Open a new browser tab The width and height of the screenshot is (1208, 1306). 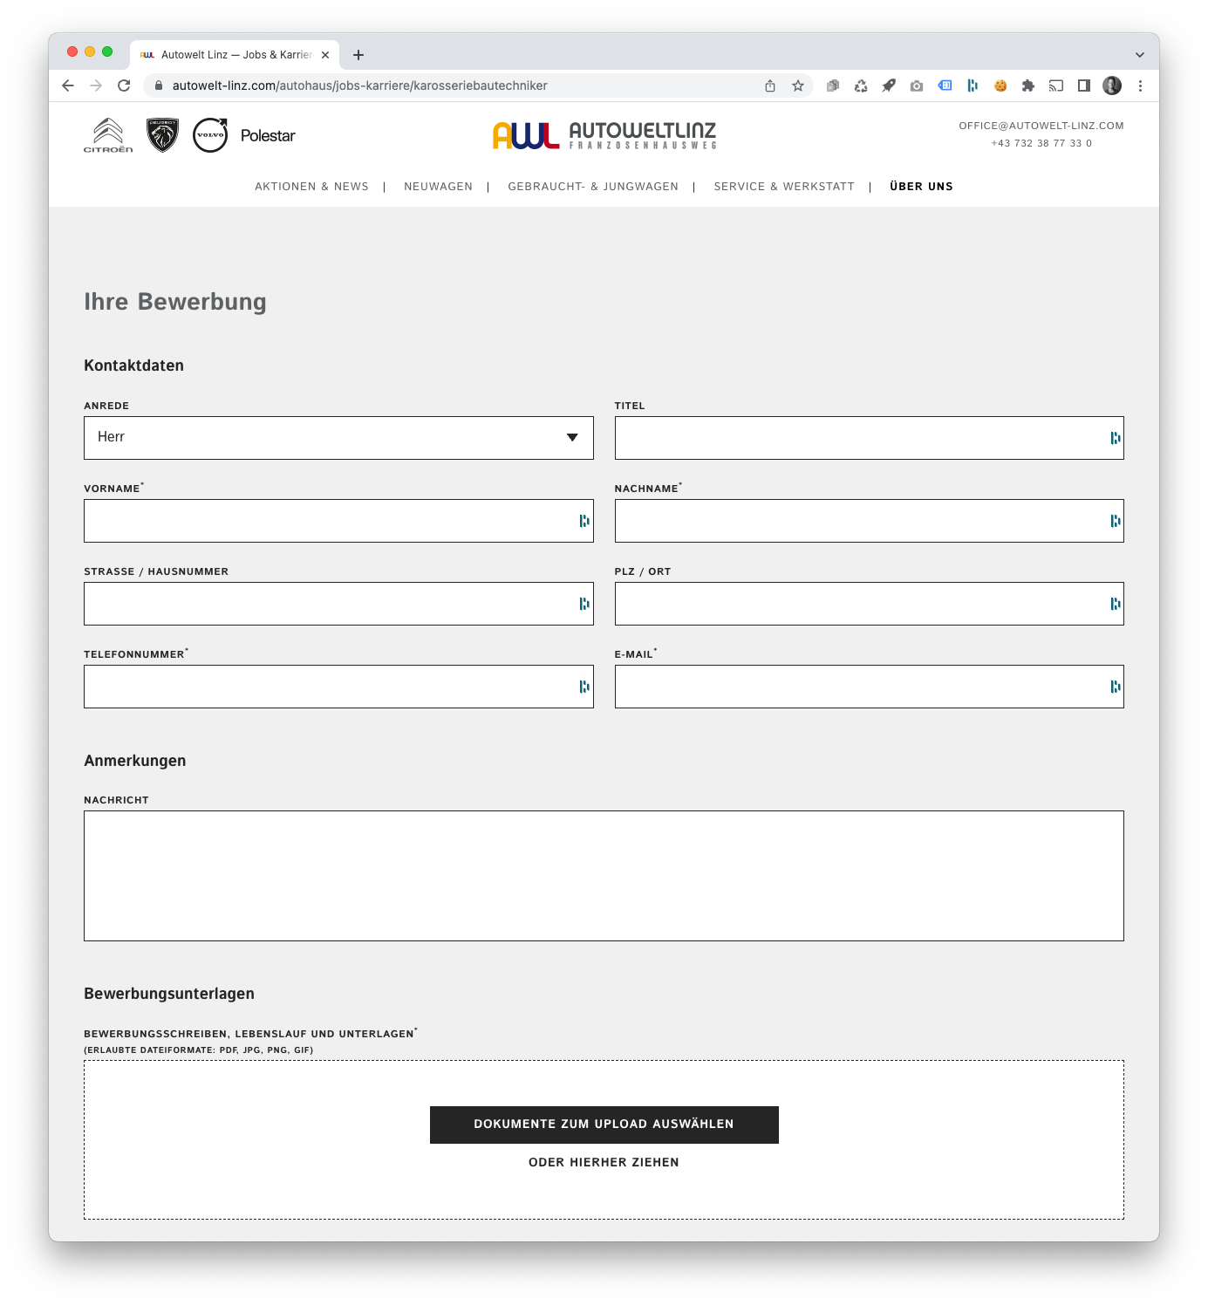click(x=358, y=55)
